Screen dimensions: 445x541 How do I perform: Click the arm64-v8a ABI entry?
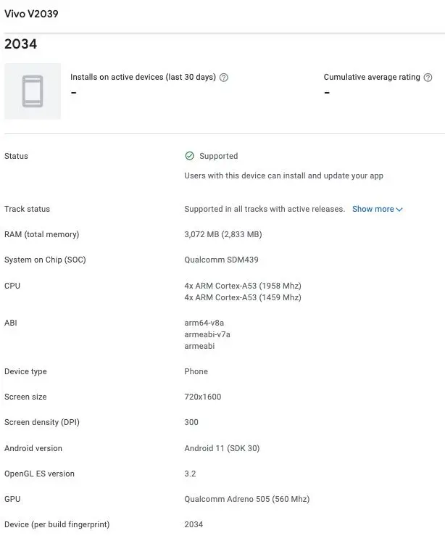204,323
